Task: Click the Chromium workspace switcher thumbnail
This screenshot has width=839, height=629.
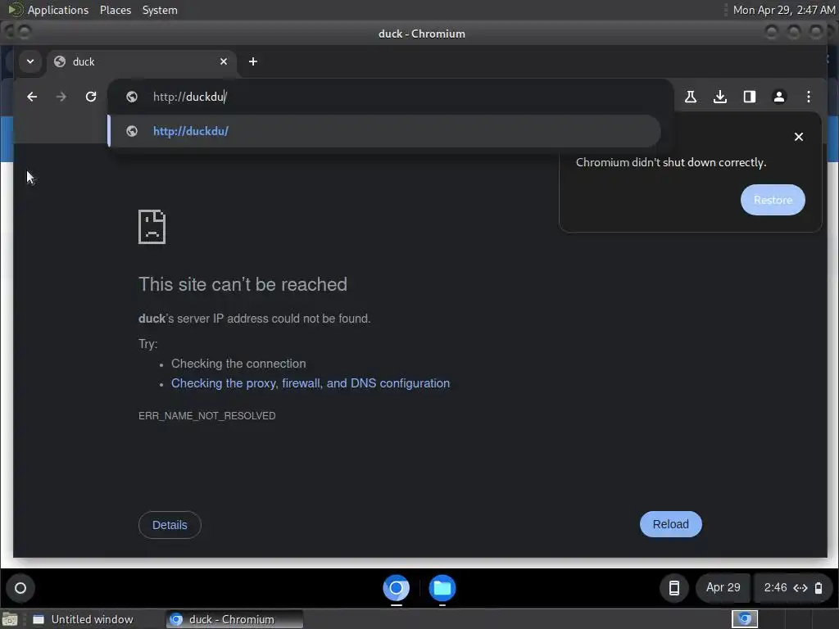Action: [744, 619]
